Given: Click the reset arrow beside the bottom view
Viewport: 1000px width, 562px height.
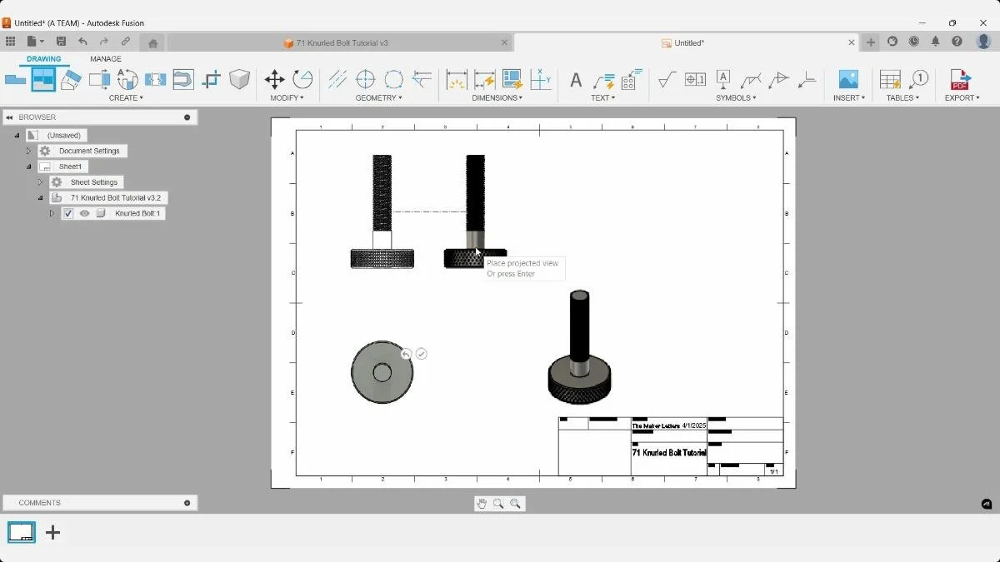Looking at the screenshot, I should pos(406,354).
